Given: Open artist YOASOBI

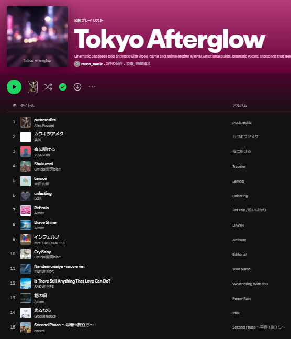Looking at the screenshot, I should tap(42, 155).
